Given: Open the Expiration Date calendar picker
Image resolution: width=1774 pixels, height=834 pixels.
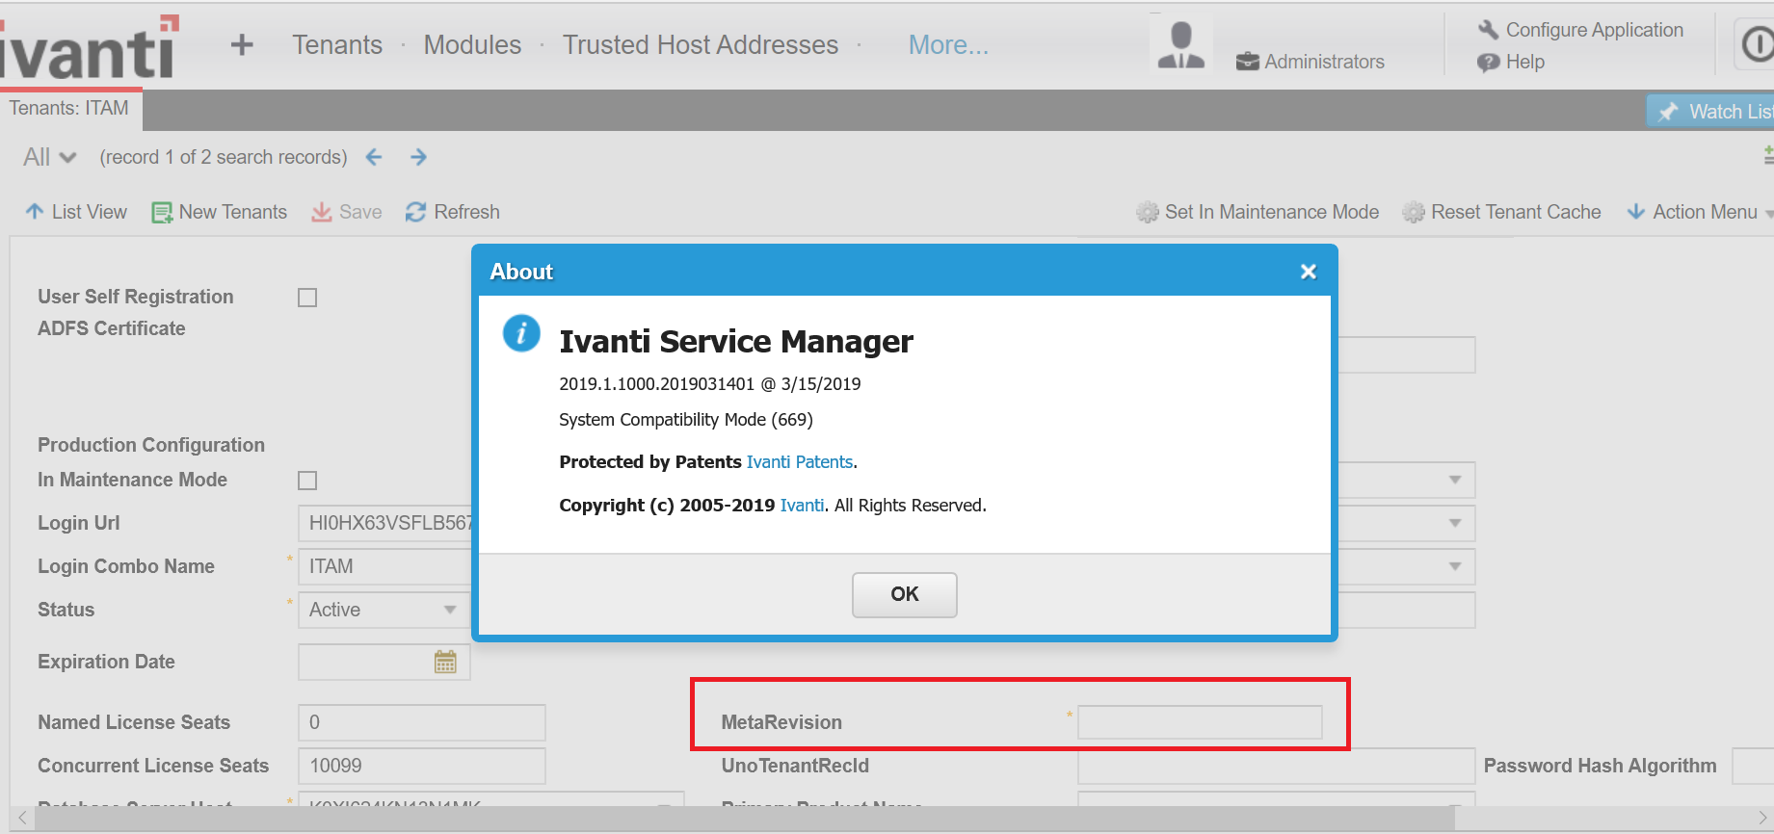Looking at the screenshot, I should click(x=445, y=663).
